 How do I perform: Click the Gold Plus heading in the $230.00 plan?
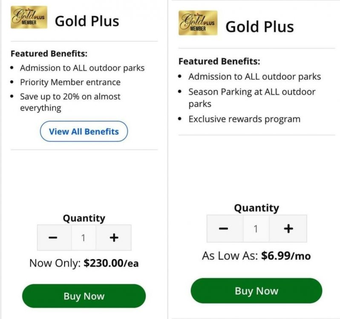87,21
